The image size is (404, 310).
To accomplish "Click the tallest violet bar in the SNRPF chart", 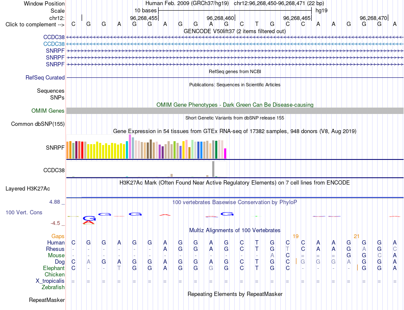I will click(130, 147).
